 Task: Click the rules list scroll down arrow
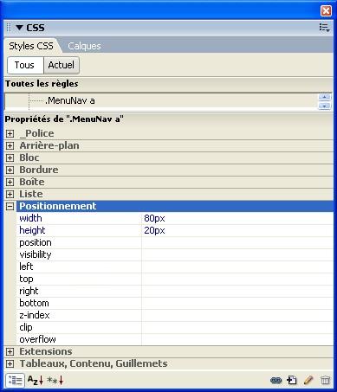pos(324,106)
